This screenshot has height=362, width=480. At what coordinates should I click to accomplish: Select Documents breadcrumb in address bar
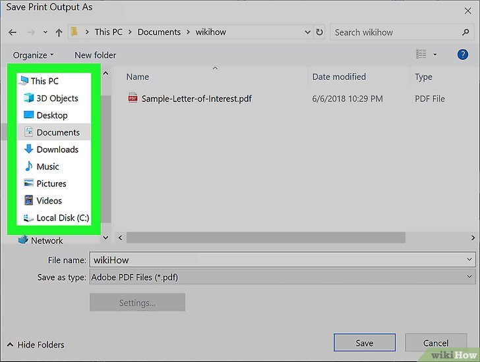[x=159, y=32]
